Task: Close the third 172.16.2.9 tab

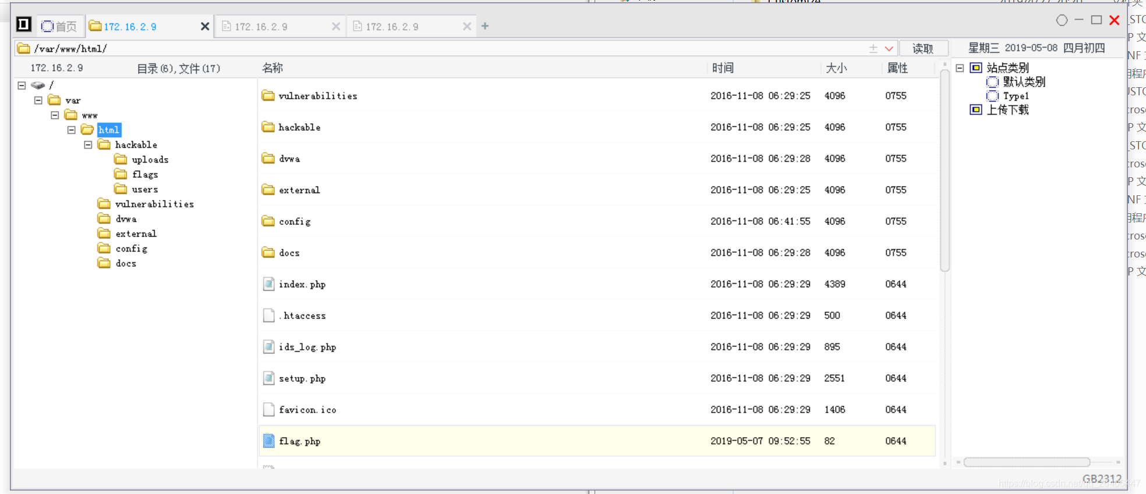Action: (x=467, y=27)
